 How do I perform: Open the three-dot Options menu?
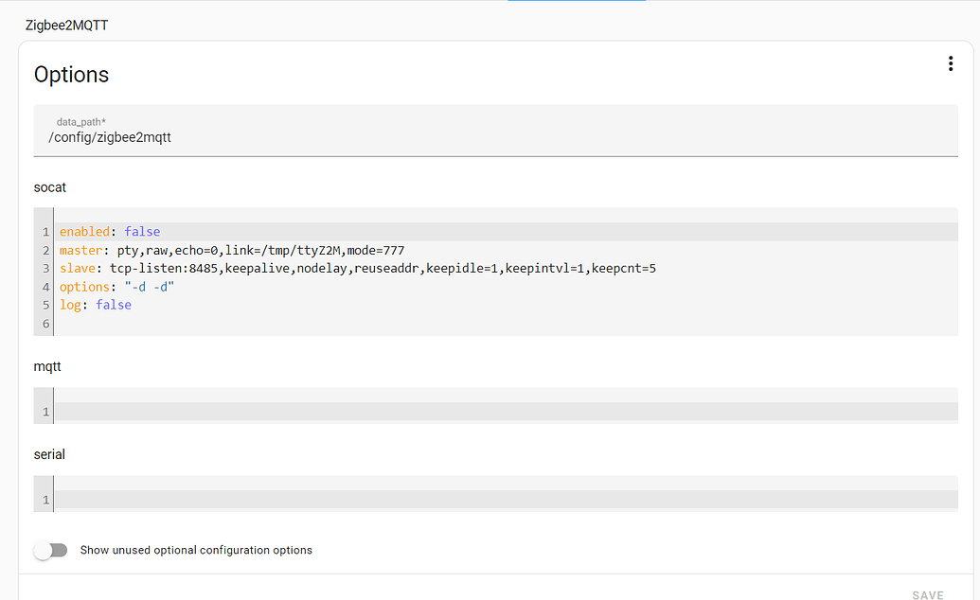(x=950, y=64)
